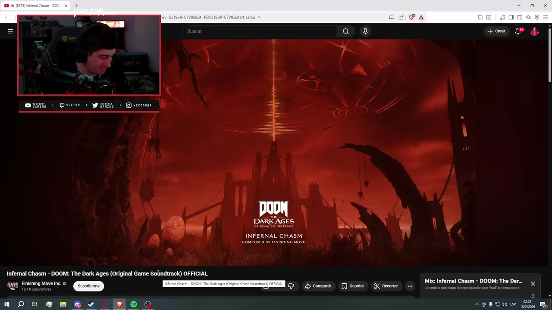Viewport: 552px width, 310px height.
Task: Open the YouTube hamburger guide menu
Action: coord(10,31)
